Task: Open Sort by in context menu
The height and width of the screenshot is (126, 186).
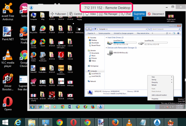Action: click(x=160, y=80)
